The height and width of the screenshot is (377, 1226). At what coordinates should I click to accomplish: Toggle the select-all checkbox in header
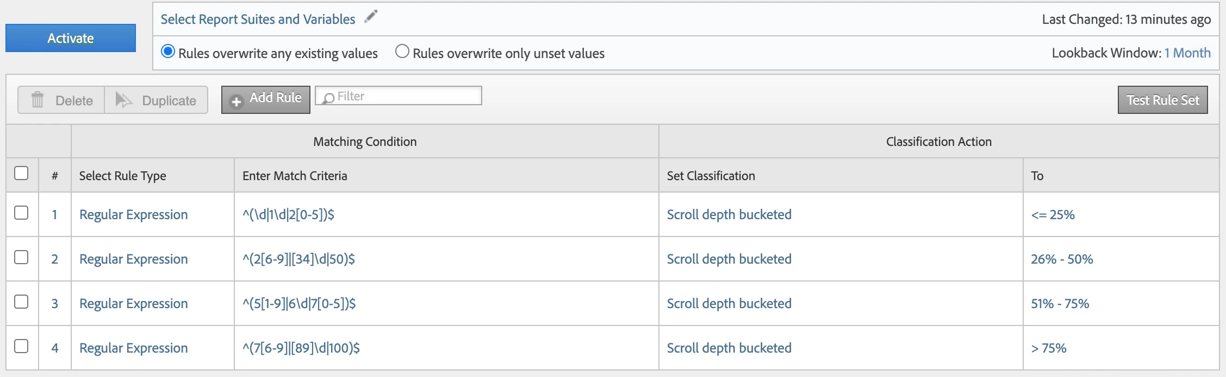pyautogui.click(x=21, y=173)
